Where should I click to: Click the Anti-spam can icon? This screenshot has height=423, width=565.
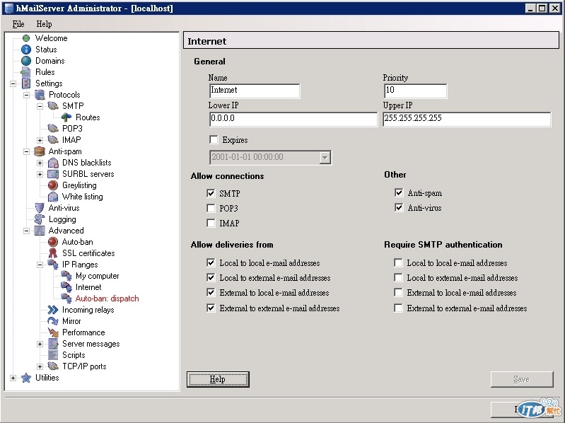pyautogui.click(x=40, y=151)
